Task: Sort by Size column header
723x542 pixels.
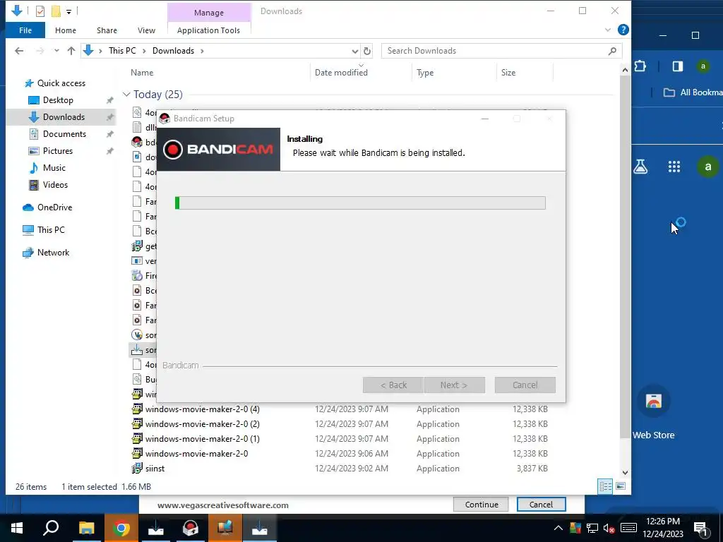Action: pyautogui.click(x=508, y=73)
